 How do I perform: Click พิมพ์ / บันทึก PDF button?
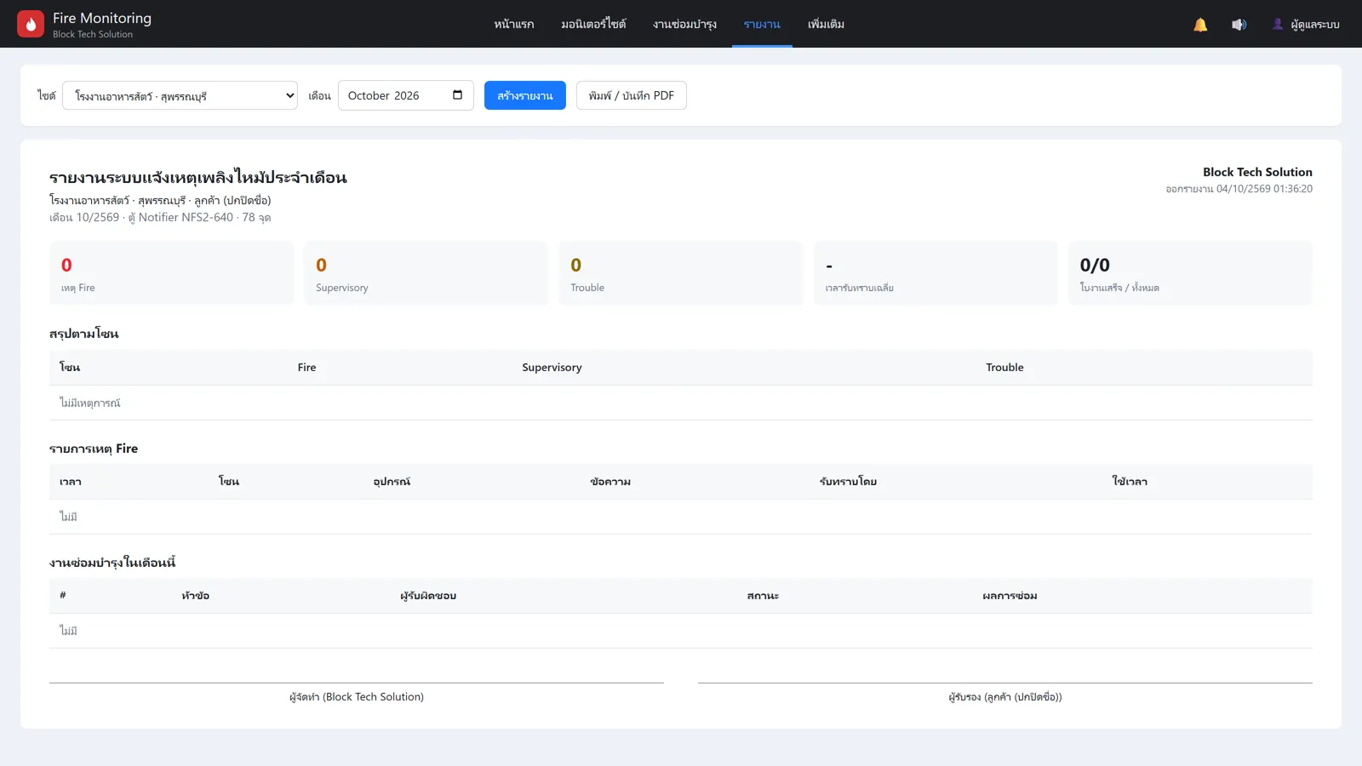(x=632, y=95)
